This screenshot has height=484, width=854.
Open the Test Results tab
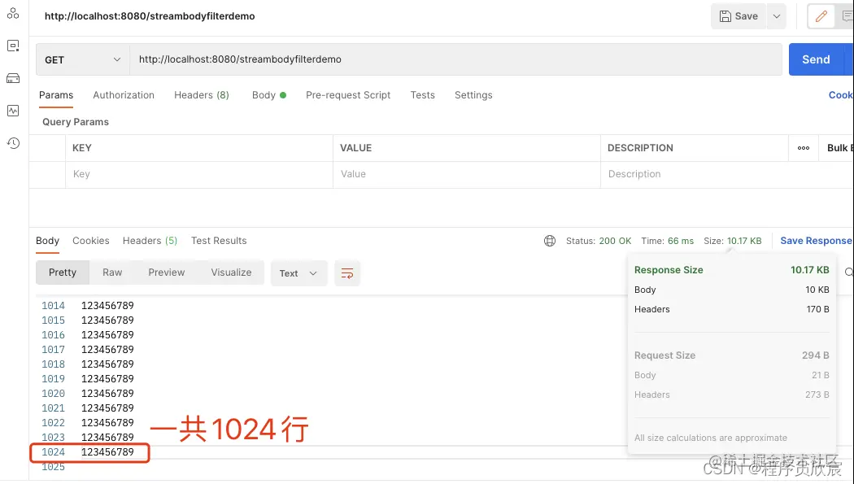click(219, 241)
